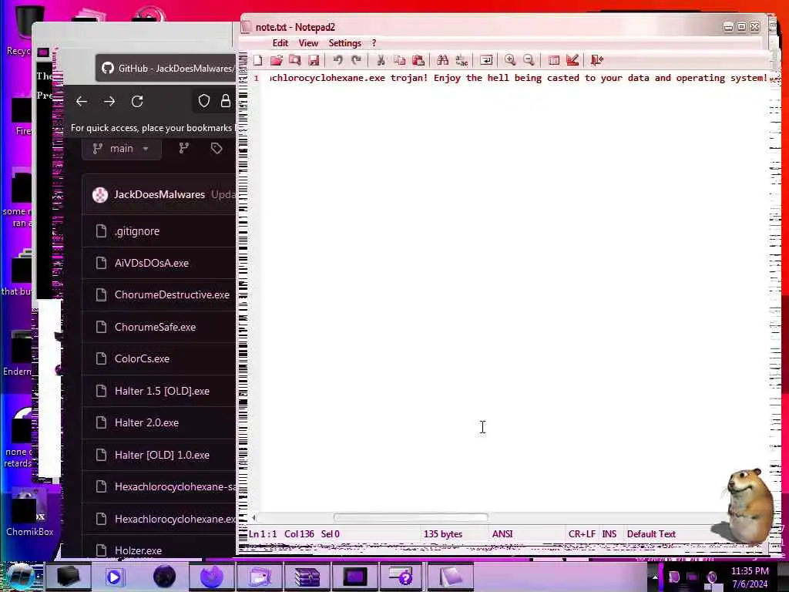Undo the last edit in Notepad2
Image resolution: width=789 pixels, height=592 pixels.
click(337, 60)
